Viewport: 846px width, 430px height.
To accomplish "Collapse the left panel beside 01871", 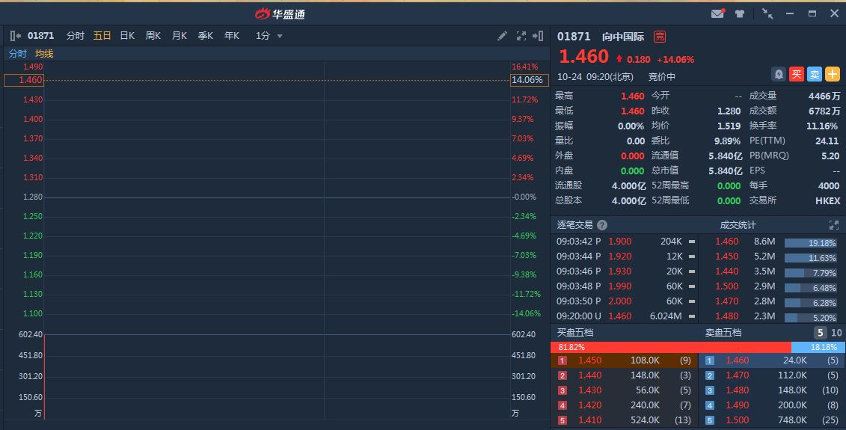I will (x=16, y=36).
